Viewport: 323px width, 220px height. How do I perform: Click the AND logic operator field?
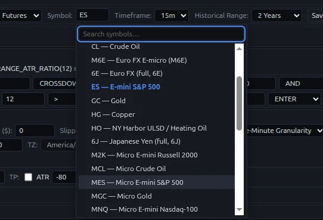tap(301, 83)
